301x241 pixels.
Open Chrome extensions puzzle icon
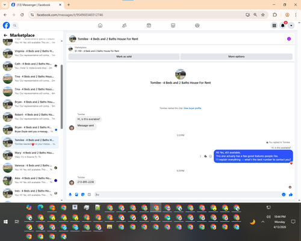[x=275, y=15]
